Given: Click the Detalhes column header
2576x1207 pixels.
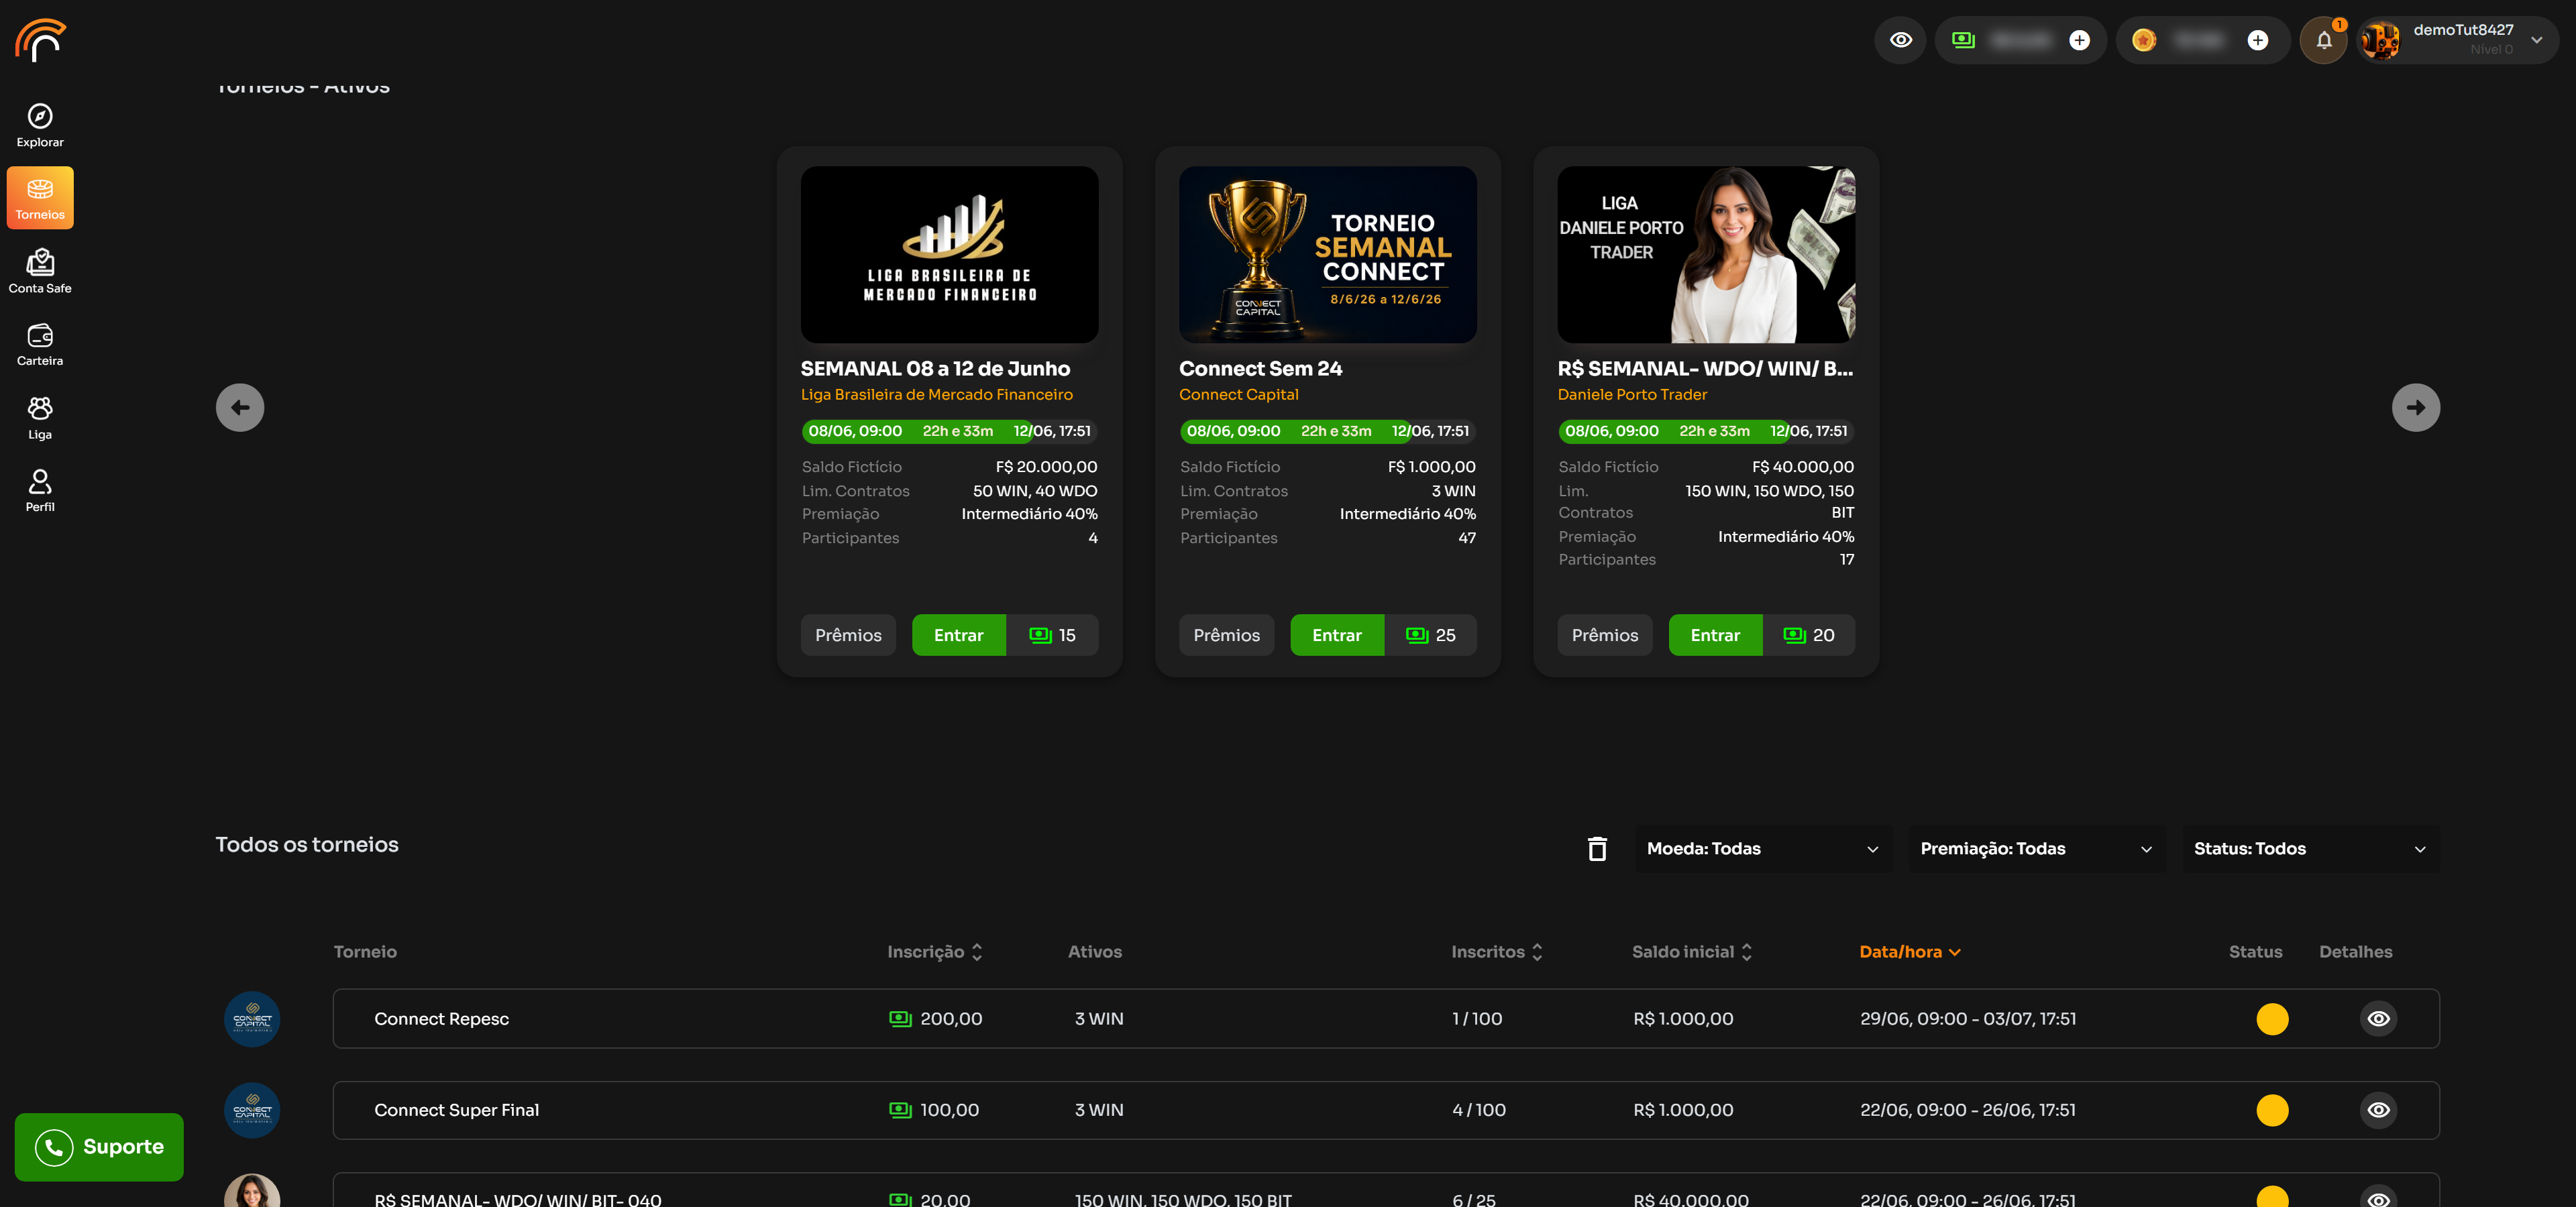Looking at the screenshot, I should tap(2355, 952).
